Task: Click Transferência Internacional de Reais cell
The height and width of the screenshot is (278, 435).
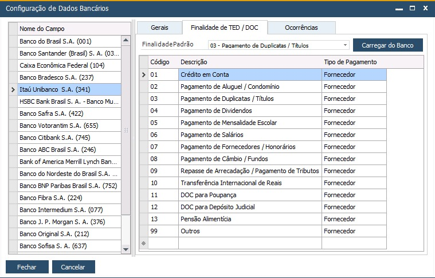Action: [x=250, y=183]
